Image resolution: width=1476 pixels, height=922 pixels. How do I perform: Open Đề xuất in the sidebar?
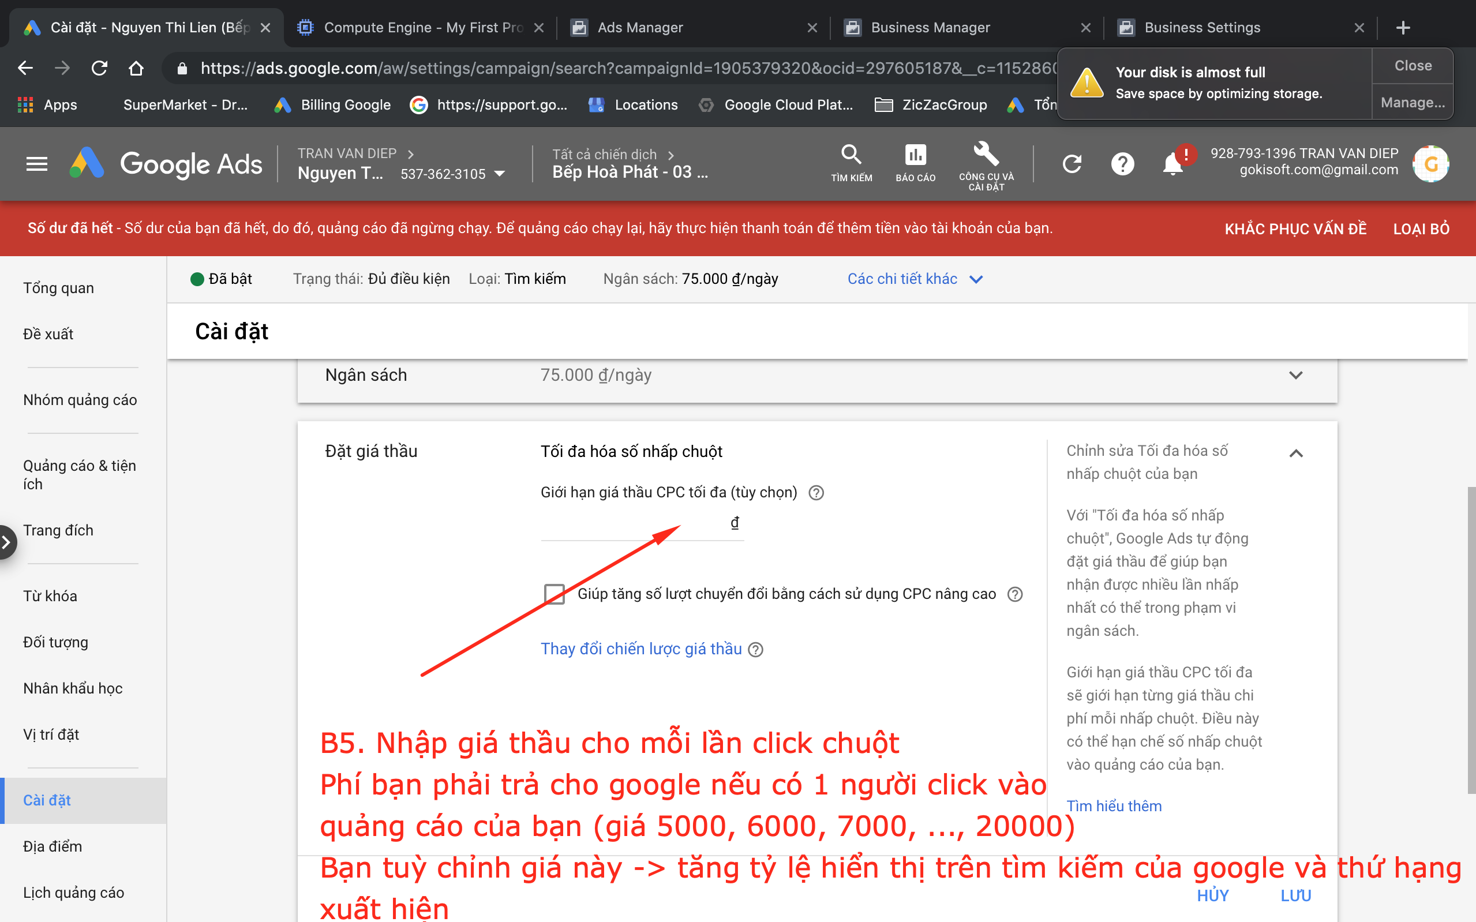click(48, 334)
